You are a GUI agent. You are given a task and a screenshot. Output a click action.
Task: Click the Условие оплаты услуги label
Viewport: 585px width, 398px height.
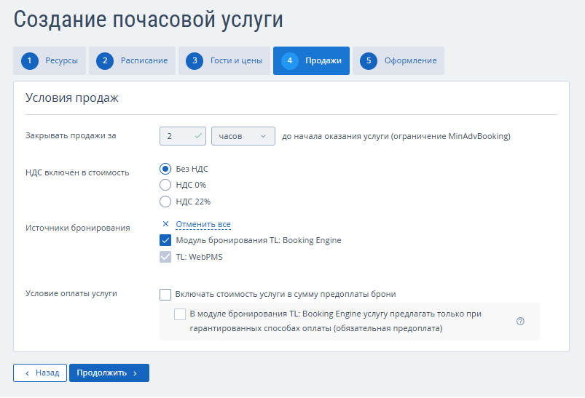[71, 293]
